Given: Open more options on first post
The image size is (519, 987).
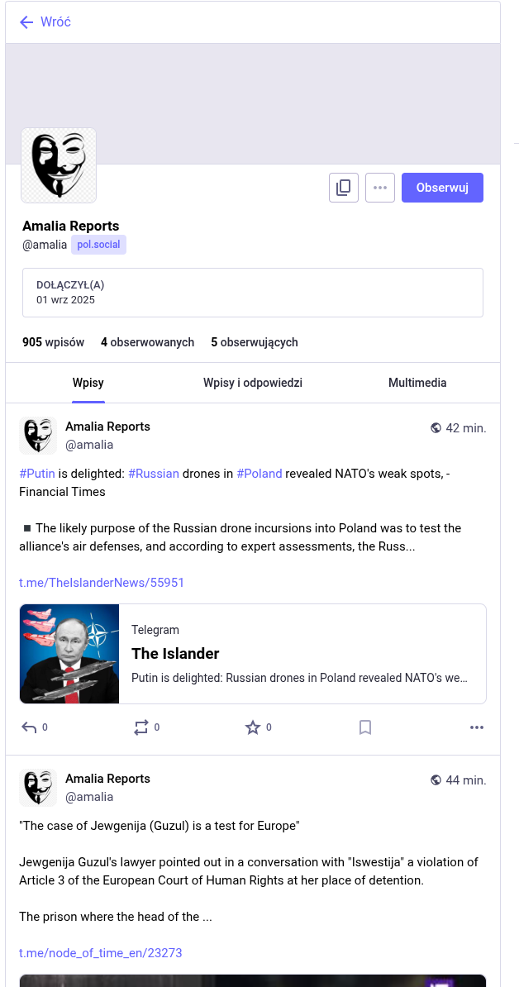Looking at the screenshot, I should pos(477,727).
